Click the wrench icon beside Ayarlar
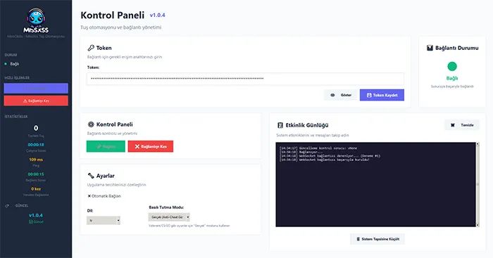 (x=91, y=176)
